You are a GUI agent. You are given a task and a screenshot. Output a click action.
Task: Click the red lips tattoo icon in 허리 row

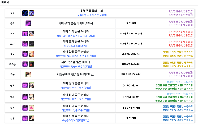click(x=31, y=108)
